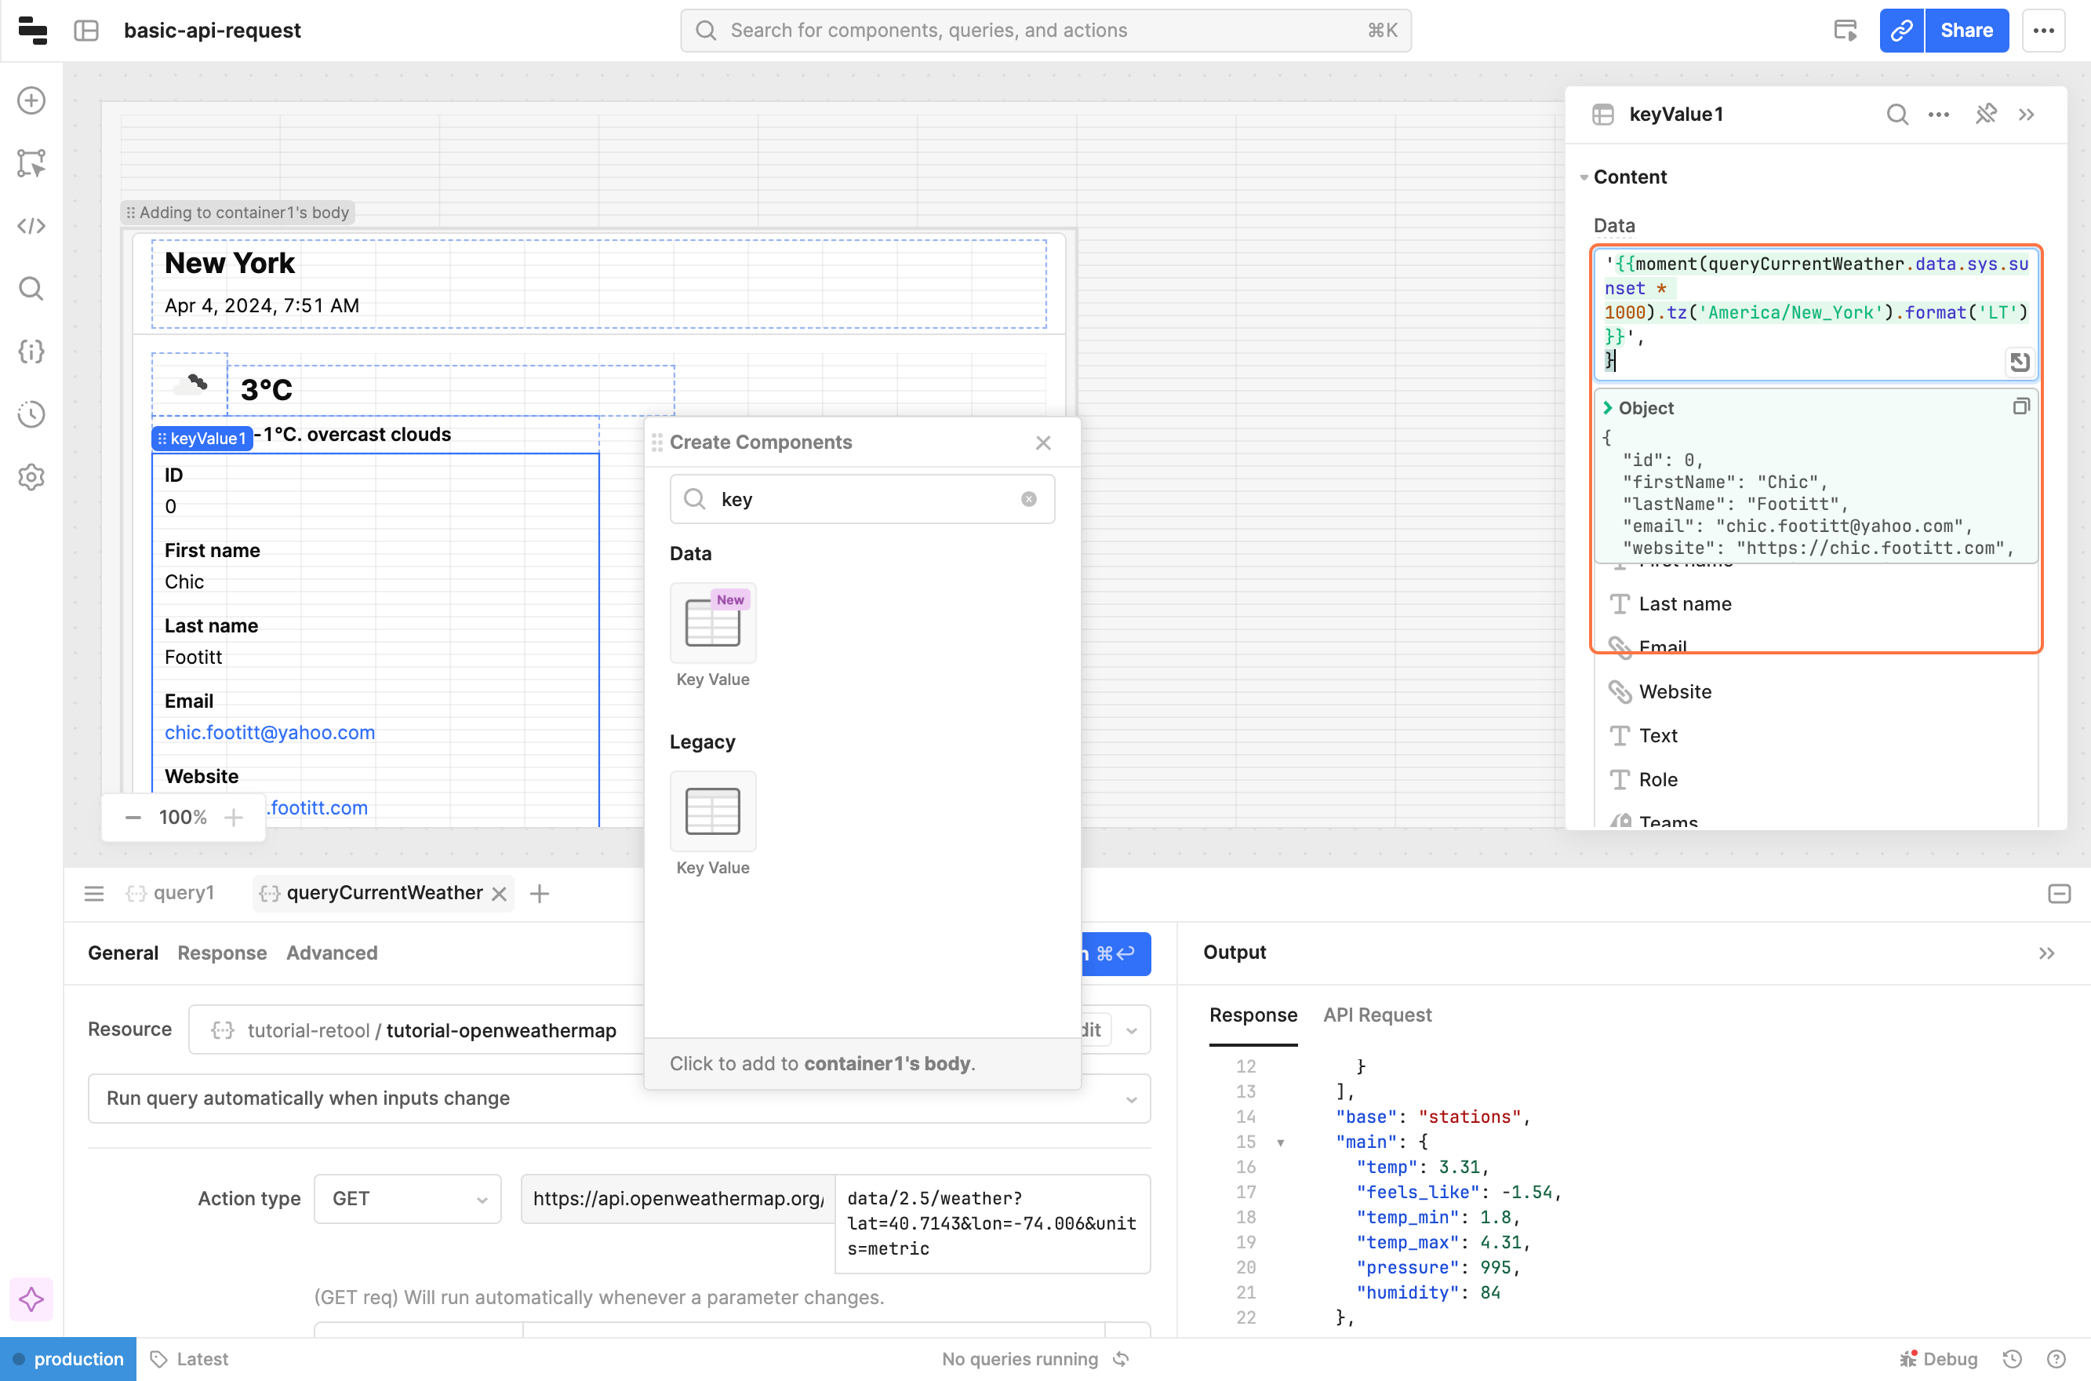Open the release history clock icon
This screenshot has width=2091, height=1381.
pyautogui.click(x=31, y=414)
